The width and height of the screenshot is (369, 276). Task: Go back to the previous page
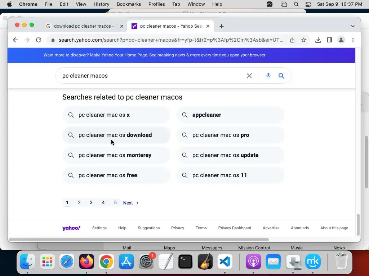tap(15, 40)
